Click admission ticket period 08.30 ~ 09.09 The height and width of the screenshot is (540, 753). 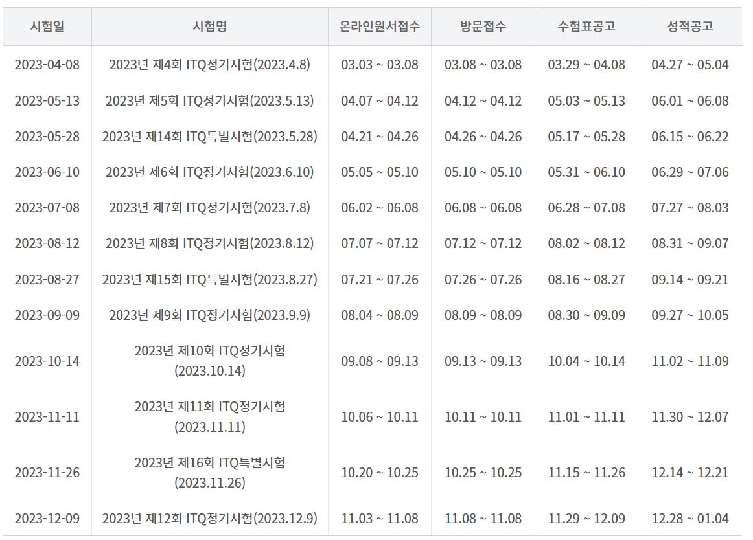[586, 315]
